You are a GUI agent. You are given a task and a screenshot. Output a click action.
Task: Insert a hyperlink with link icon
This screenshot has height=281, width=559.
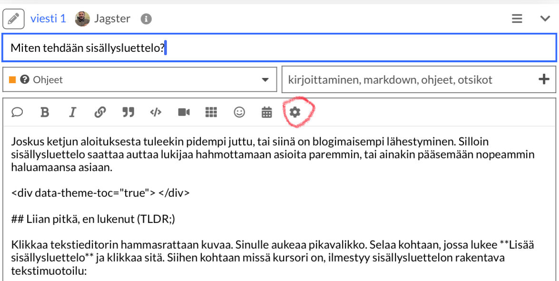(x=100, y=112)
